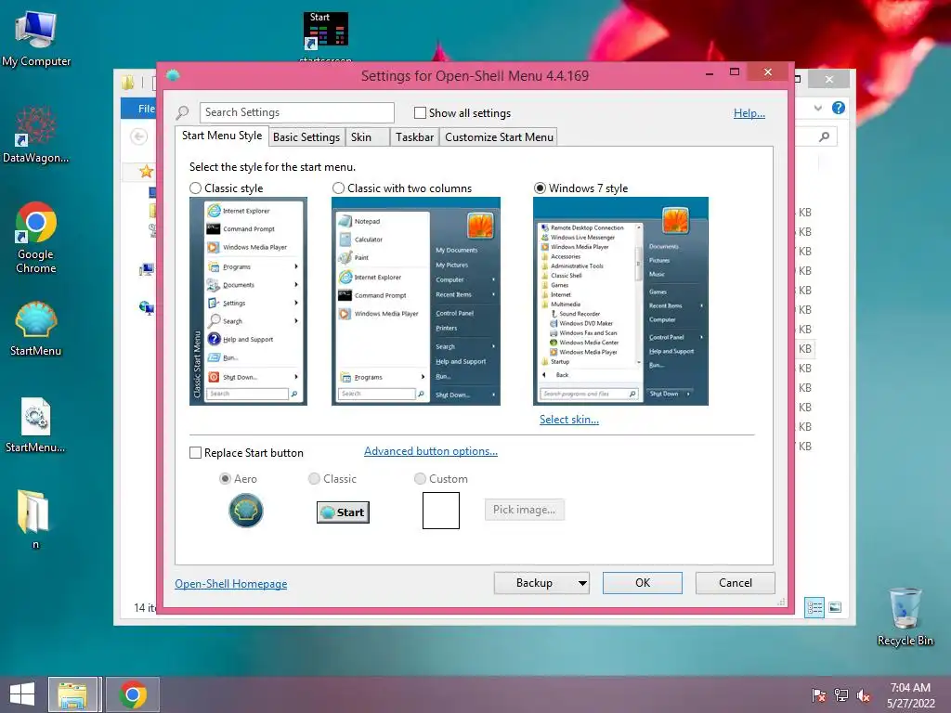Switch to the Basic Settings tab
The height and width of the screenshot is (713, 951).
(x=306, y=137)
